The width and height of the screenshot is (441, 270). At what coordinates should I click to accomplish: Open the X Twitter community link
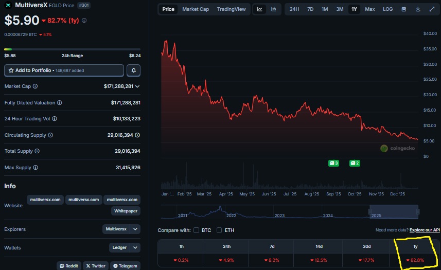tap(96, 266)
